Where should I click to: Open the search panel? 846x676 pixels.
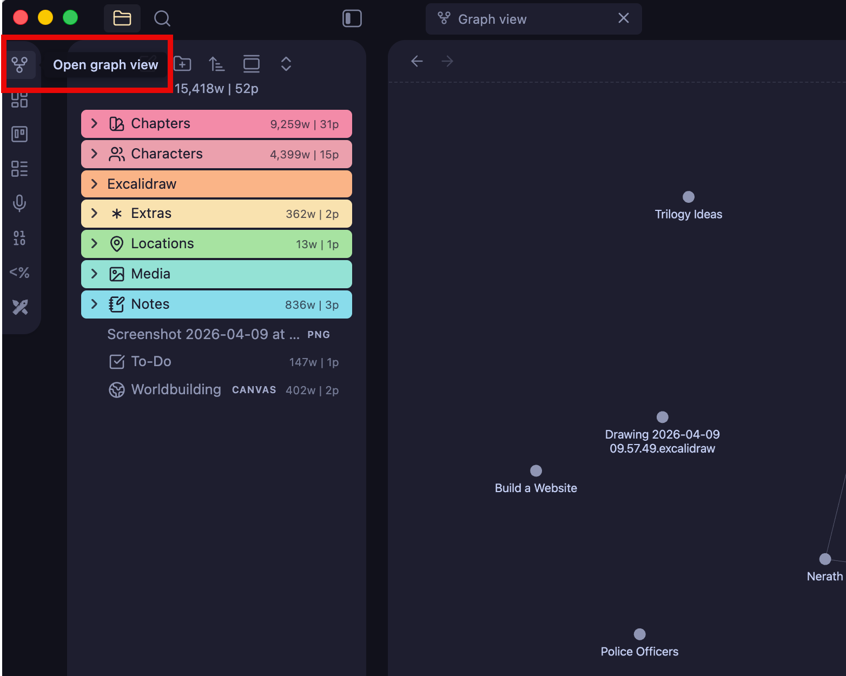pos(162,18)
